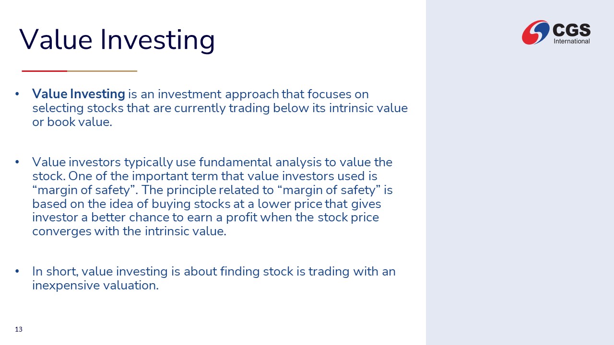Click the second bullet point marker

[x=17, y=162]
